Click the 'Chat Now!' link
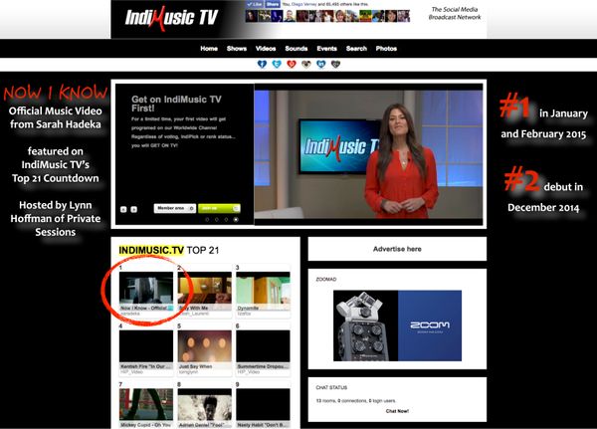Viewport: 597px width, 429px height. (397, 411)
